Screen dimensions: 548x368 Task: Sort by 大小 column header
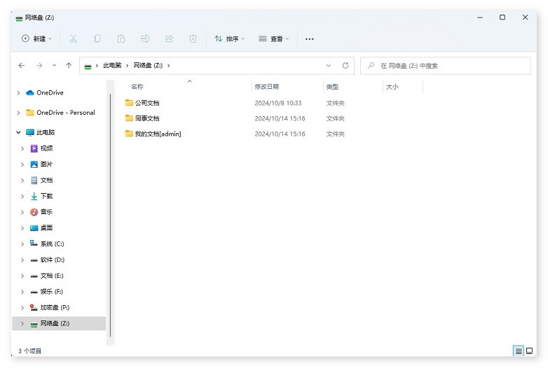tap(392, 87)
